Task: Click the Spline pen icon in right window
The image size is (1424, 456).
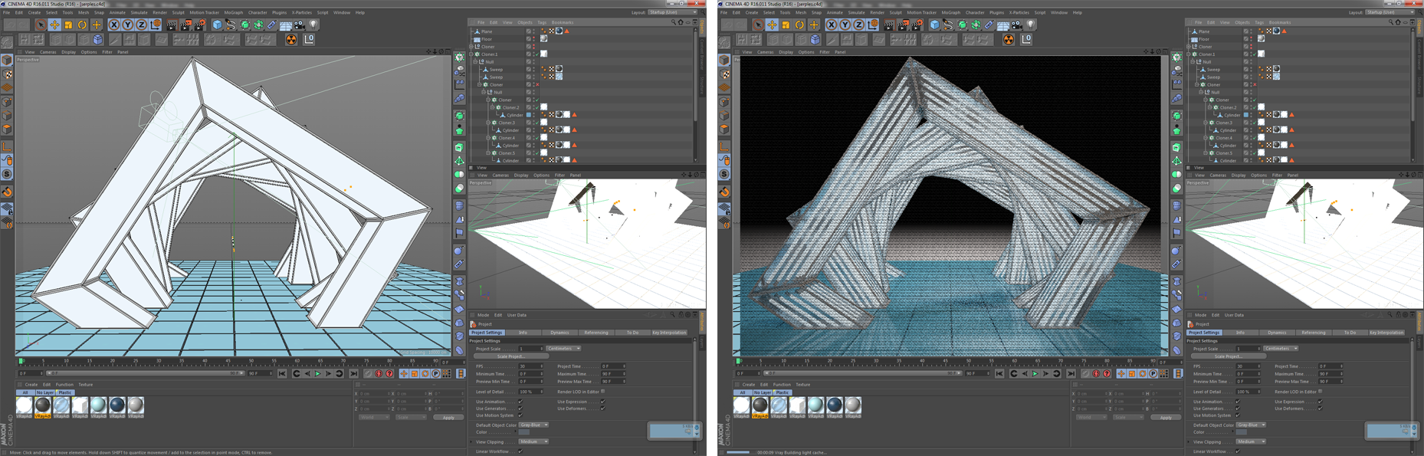Action: tap(948, 25)
